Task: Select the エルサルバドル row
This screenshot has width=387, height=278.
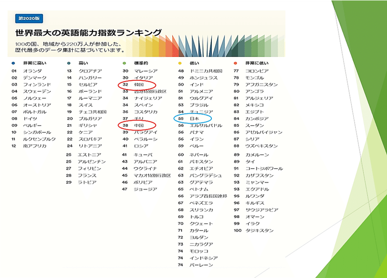Action: coord(200,126)
